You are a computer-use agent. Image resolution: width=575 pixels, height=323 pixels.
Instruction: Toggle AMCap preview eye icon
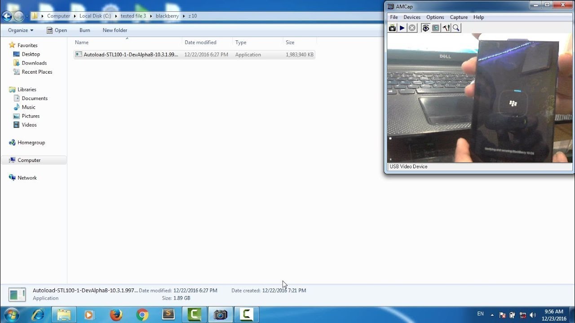[425, 28]
